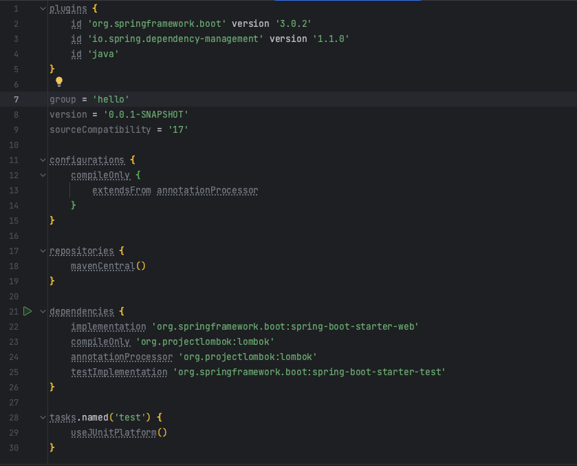577x466 pixels.
Task: Click the annotationProcessor keyword on line 24
Action: (x=122, y=357)
